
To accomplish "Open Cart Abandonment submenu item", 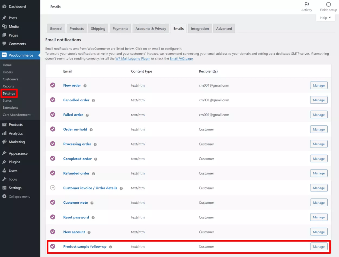I will click(x=17, y=115).
